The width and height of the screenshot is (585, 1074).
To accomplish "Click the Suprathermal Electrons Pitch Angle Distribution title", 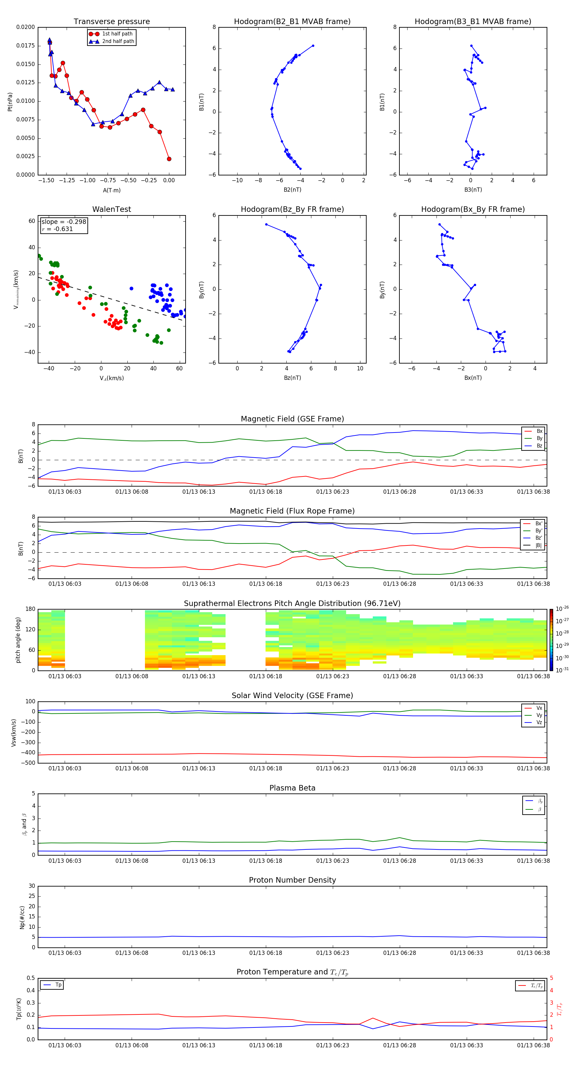I will click(292, 604).
